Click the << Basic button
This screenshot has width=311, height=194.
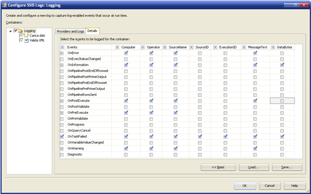point(218,167)
